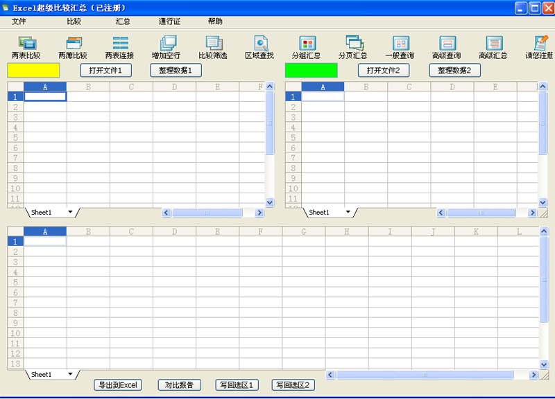This screenshot has width=555, height=399.
Task: Click the left top grid vertical scrollbar thumb
Action: pos(270,123)
